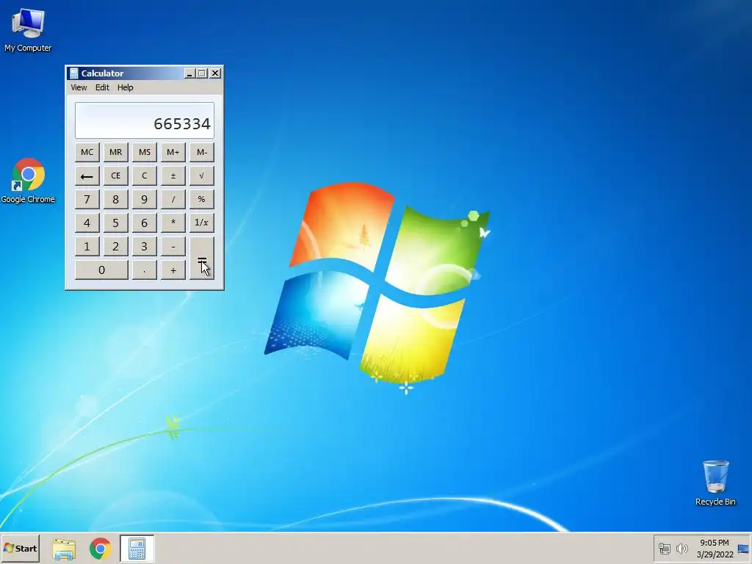Open the Recycle Bin on the desktop
752x564 pixels.
[715, 483]
